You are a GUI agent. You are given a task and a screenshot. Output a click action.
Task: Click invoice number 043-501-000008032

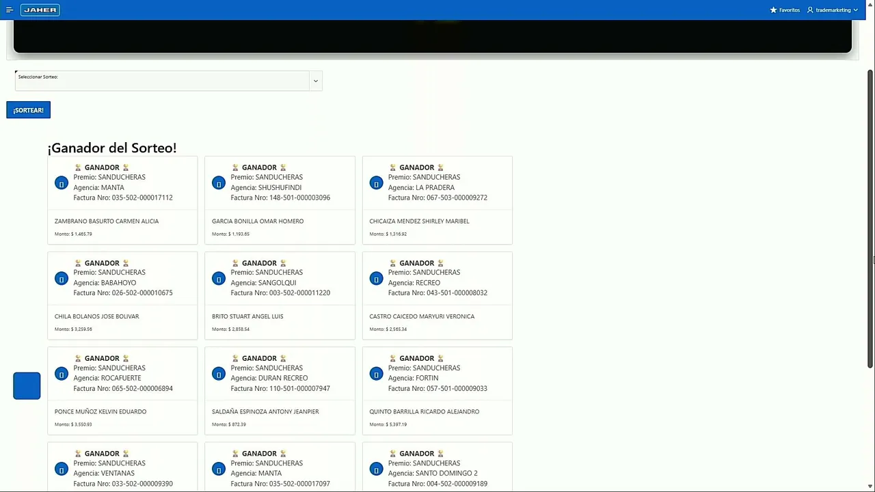pos(457,292)
